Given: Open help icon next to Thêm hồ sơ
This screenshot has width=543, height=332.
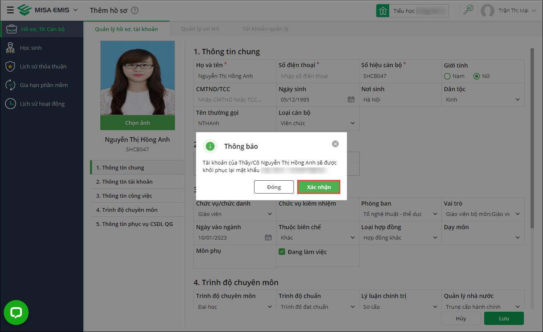Looking at the screenshot, I should pos(135,10).
